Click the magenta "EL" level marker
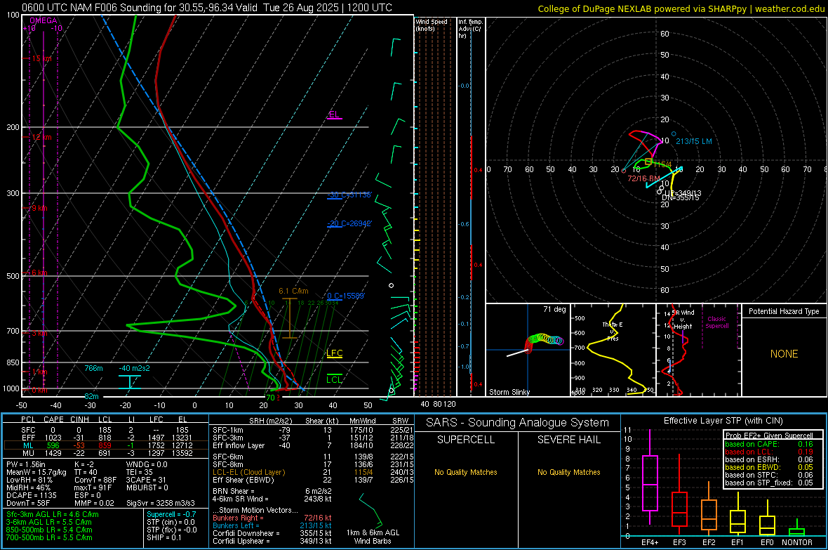The width and height of the screenshot is (828, 550). [x=334, y=114]
